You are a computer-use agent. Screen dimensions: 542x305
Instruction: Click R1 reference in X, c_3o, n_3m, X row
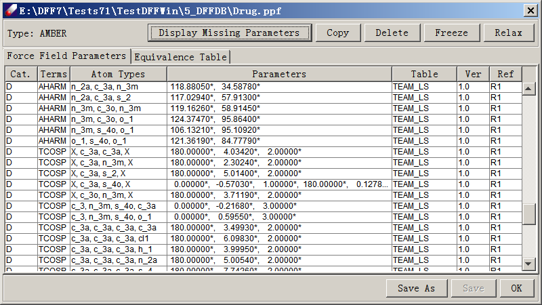click(505, 195)
